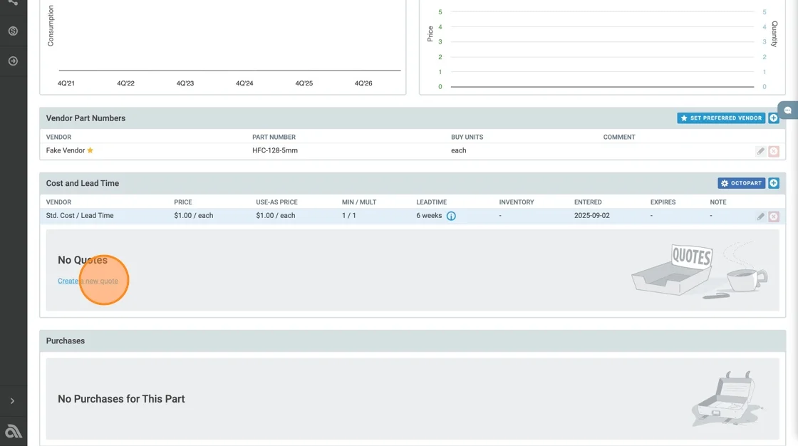Edit the Std. Cost / Lead Time row
Image resolution: width=798 pixels, height=446 pixels.
click(760, 216)
